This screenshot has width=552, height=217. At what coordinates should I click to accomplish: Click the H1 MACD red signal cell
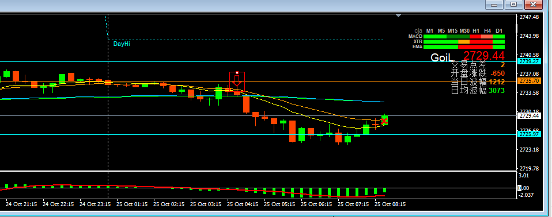(475, 37)
